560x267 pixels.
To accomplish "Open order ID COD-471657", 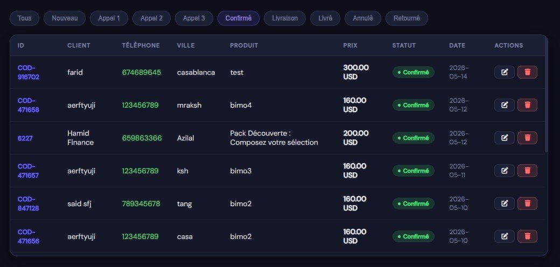I will click(x=29, y=171).
